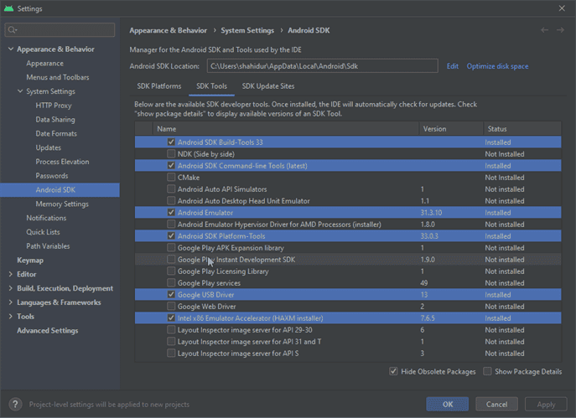Image resolution: width=576 pixels, height=418 pixels.
Task: Click into Android SDK Location field
Action: 322,66
